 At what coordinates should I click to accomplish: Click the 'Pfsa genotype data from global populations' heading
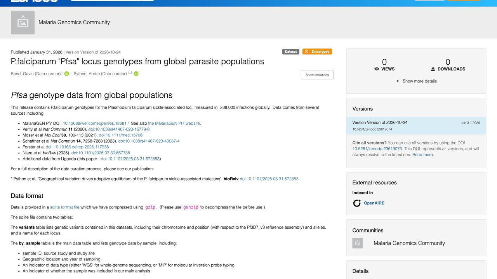coord(92,95)
